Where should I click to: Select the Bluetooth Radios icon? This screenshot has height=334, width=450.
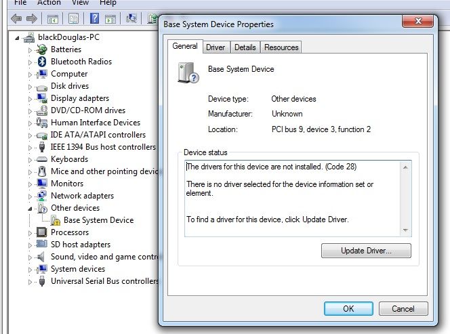(x=42, y=62)
